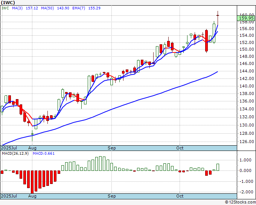
Task: Click the Sep label on price chart axis
Action: pyautogui.click(x=112, y=148)
